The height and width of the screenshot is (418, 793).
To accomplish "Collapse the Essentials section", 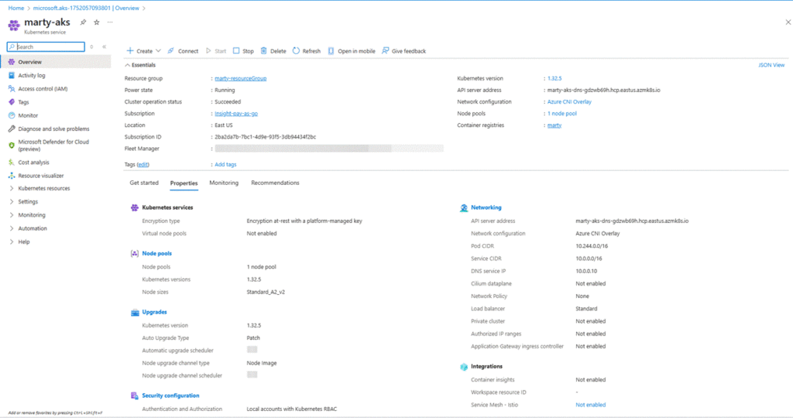I will (x=128, y=66).
